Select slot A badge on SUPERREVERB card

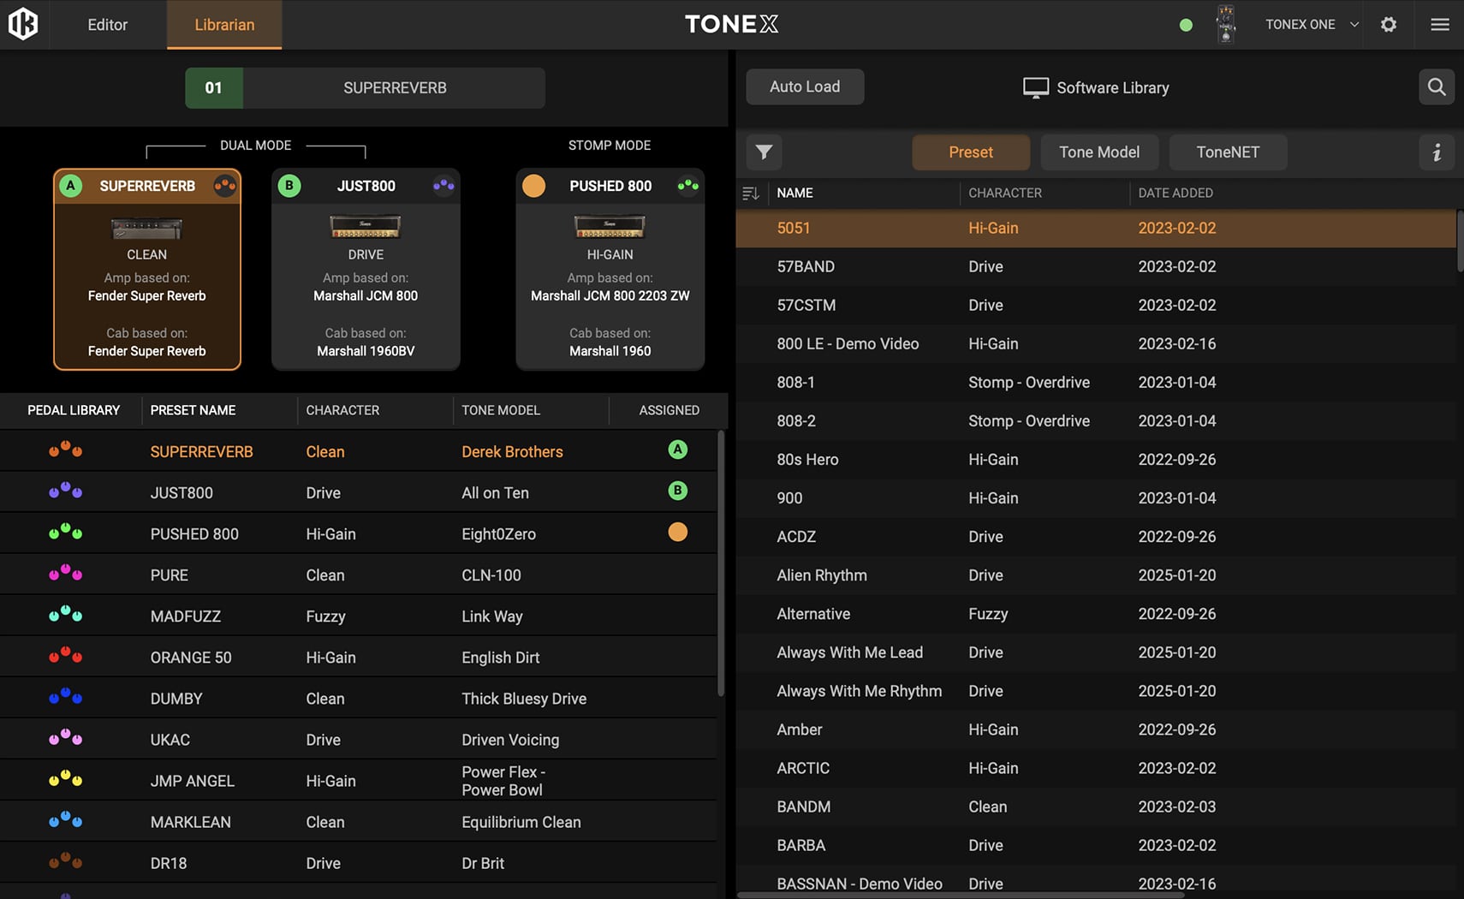point(71,186)
